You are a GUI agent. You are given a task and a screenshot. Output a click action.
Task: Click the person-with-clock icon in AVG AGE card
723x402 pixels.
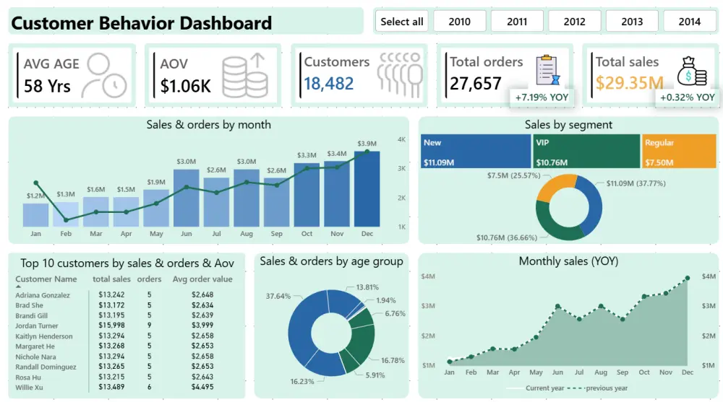tap(103, 76)
